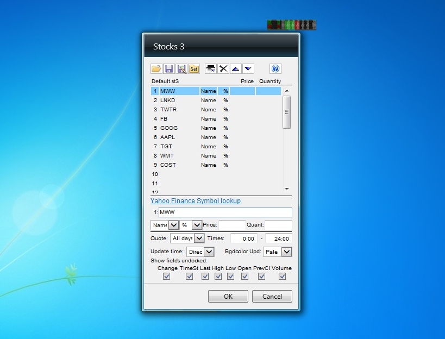Select the GOOG stock row
The image size is (445, 339).
[x=216, y=128]
